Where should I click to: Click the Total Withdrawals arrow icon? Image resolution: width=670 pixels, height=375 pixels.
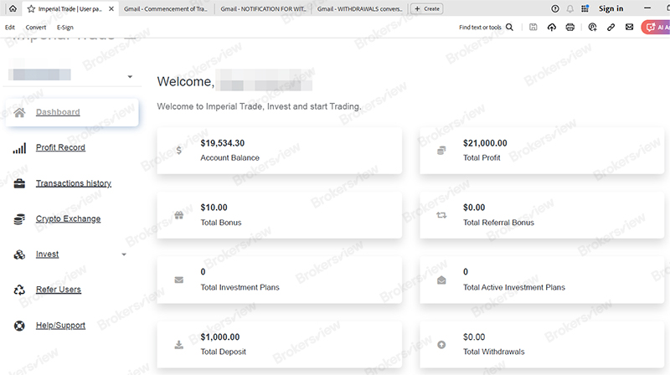(441, 345)
